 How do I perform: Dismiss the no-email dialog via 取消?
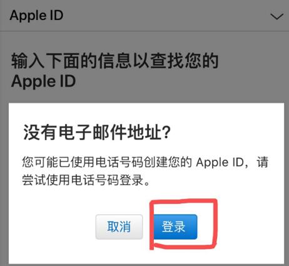coord(119,227)
